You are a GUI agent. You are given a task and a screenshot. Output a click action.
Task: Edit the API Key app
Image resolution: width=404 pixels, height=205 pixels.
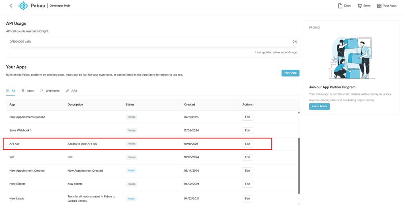coord(247,144)
